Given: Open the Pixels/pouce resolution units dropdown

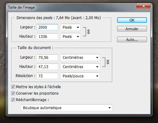Looking at the screenshot, I should click(80, 76).
